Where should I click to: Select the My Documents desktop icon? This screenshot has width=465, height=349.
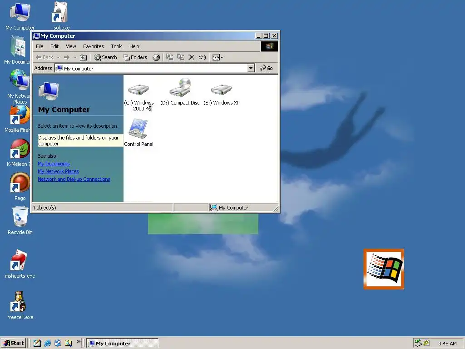pyautogui.click(x=17, y=50)
